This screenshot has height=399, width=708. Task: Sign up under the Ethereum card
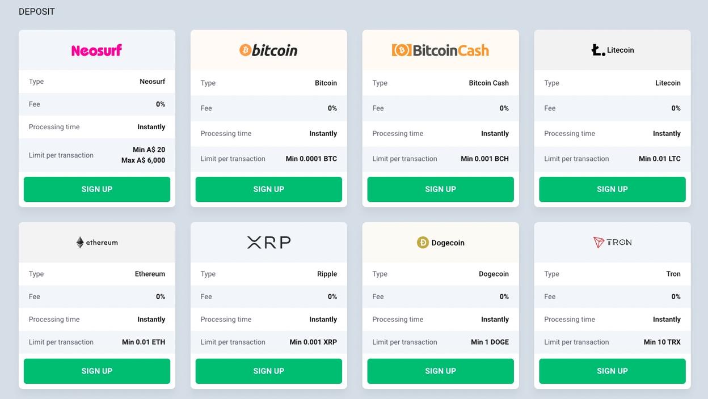tap(97, 371)
